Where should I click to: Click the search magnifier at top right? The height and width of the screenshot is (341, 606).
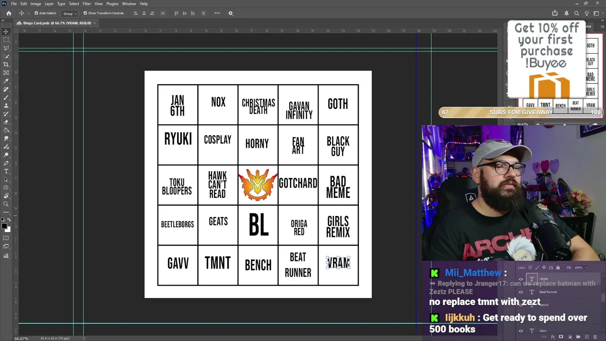click(576, 13)
